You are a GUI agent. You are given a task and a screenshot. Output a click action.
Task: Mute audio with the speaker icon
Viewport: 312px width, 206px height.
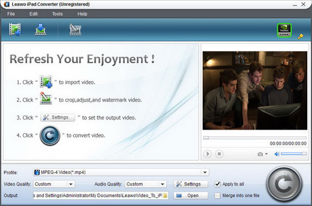coord(277,154)
